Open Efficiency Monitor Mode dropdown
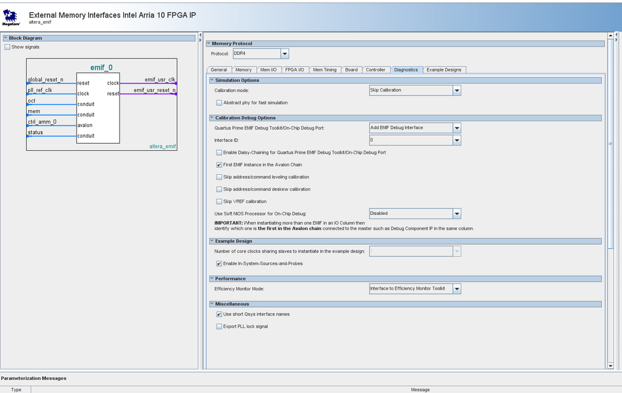The height and width of the screenshot is (393, 622). tap(456, 289)
